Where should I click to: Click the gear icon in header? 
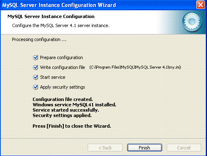(192, 22)
